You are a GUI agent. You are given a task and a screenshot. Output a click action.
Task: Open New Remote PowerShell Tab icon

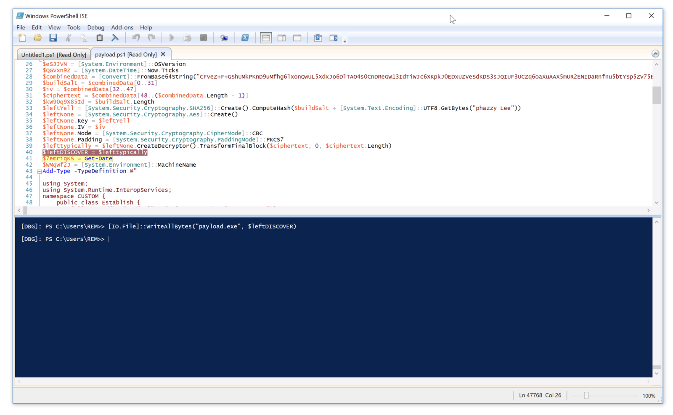tap(224, 38)
